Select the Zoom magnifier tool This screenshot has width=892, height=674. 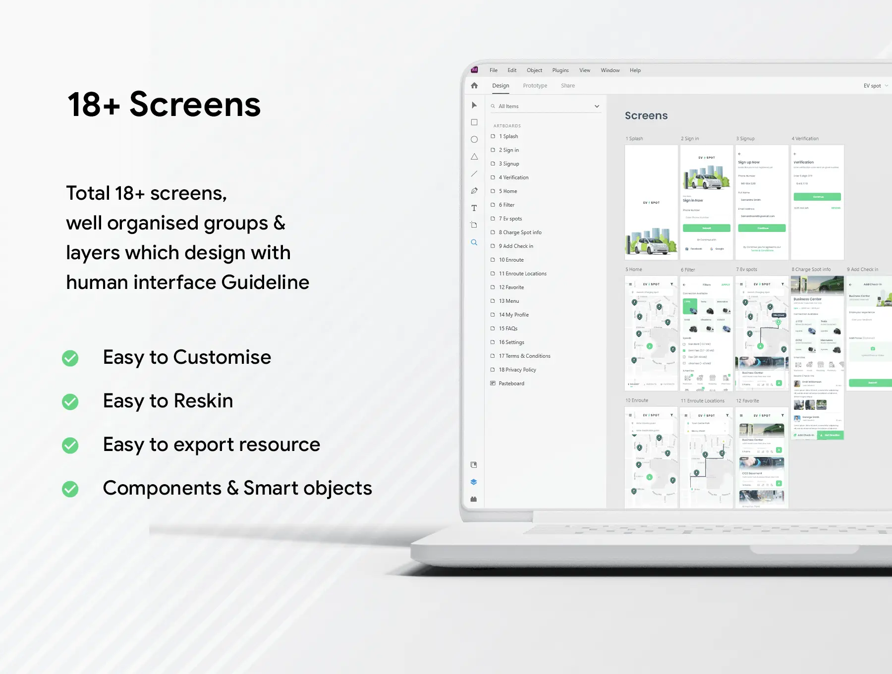[474, 242]
